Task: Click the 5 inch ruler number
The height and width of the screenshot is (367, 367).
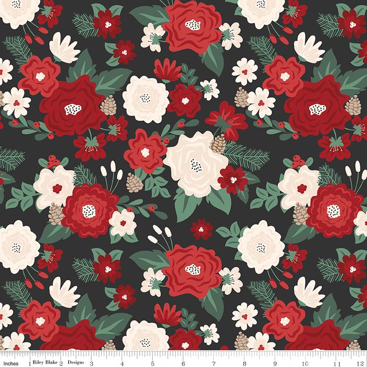Action: point(152,362)
